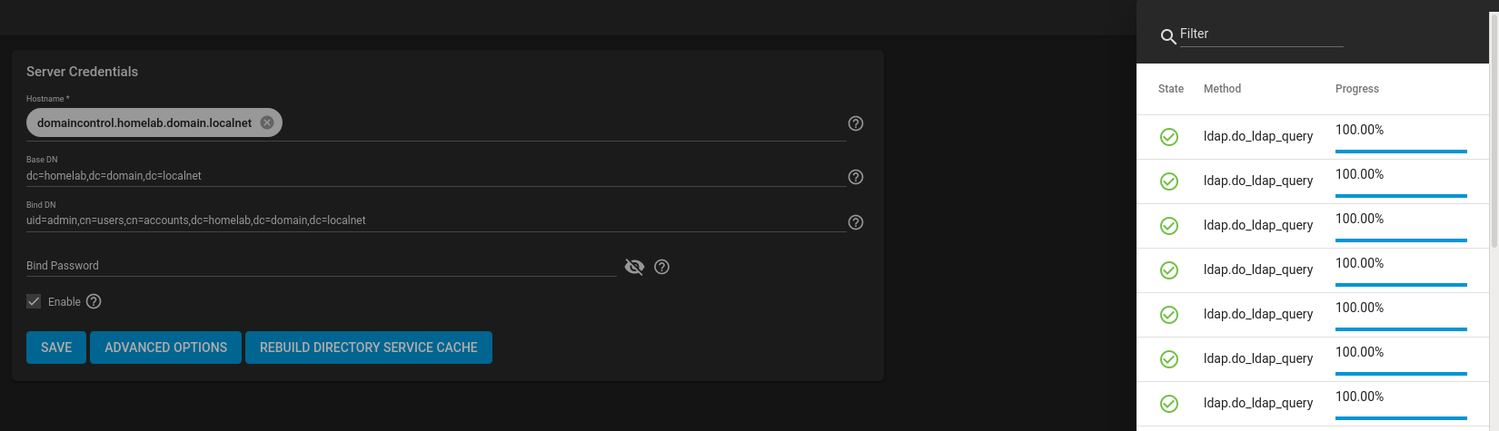Screen dimensions: 1499x431
Task: Focus the Filter input in jobs panel
Action: click(1261, 34)
